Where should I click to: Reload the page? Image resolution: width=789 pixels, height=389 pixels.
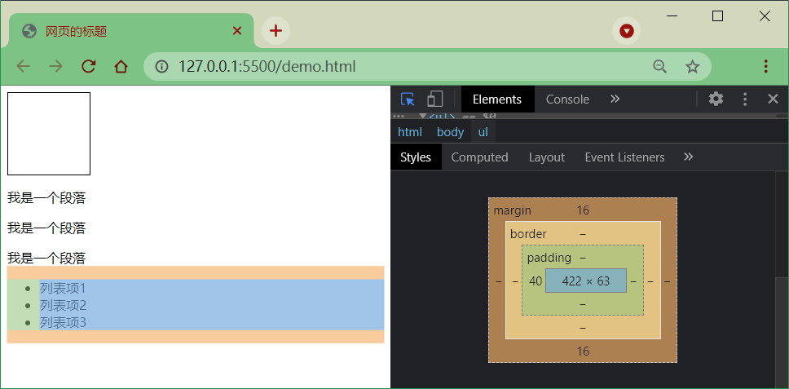(89, 66)
